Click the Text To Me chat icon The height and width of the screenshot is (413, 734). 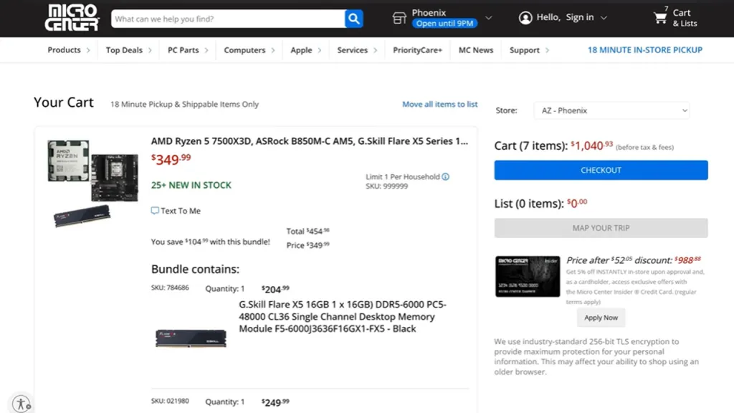point(155,210)
